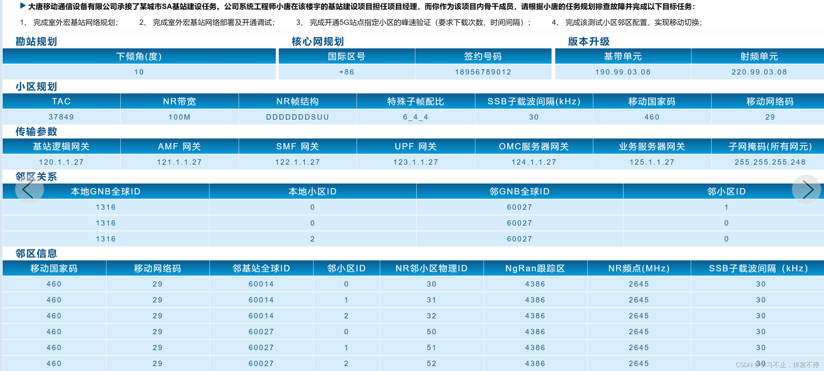Image resolution: width=824 pixels, height=371 pixels.
Task: Select NR带宽 value 100M
Action: tap(179, 117)
